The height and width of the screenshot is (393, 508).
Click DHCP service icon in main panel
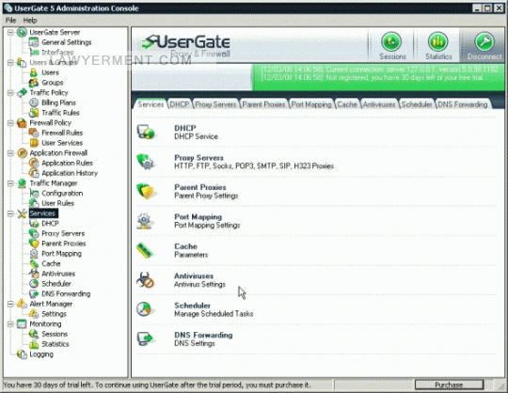click(x=146, y=132)
